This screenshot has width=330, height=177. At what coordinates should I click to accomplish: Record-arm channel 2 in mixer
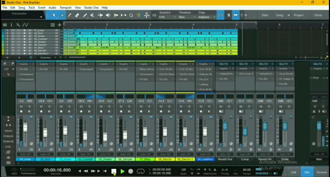41,111
